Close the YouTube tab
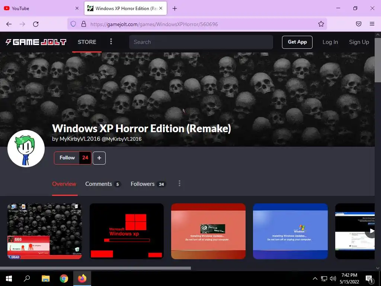This screenshot has width=381, height=286. pyautogui.click(x=77, y=8)
